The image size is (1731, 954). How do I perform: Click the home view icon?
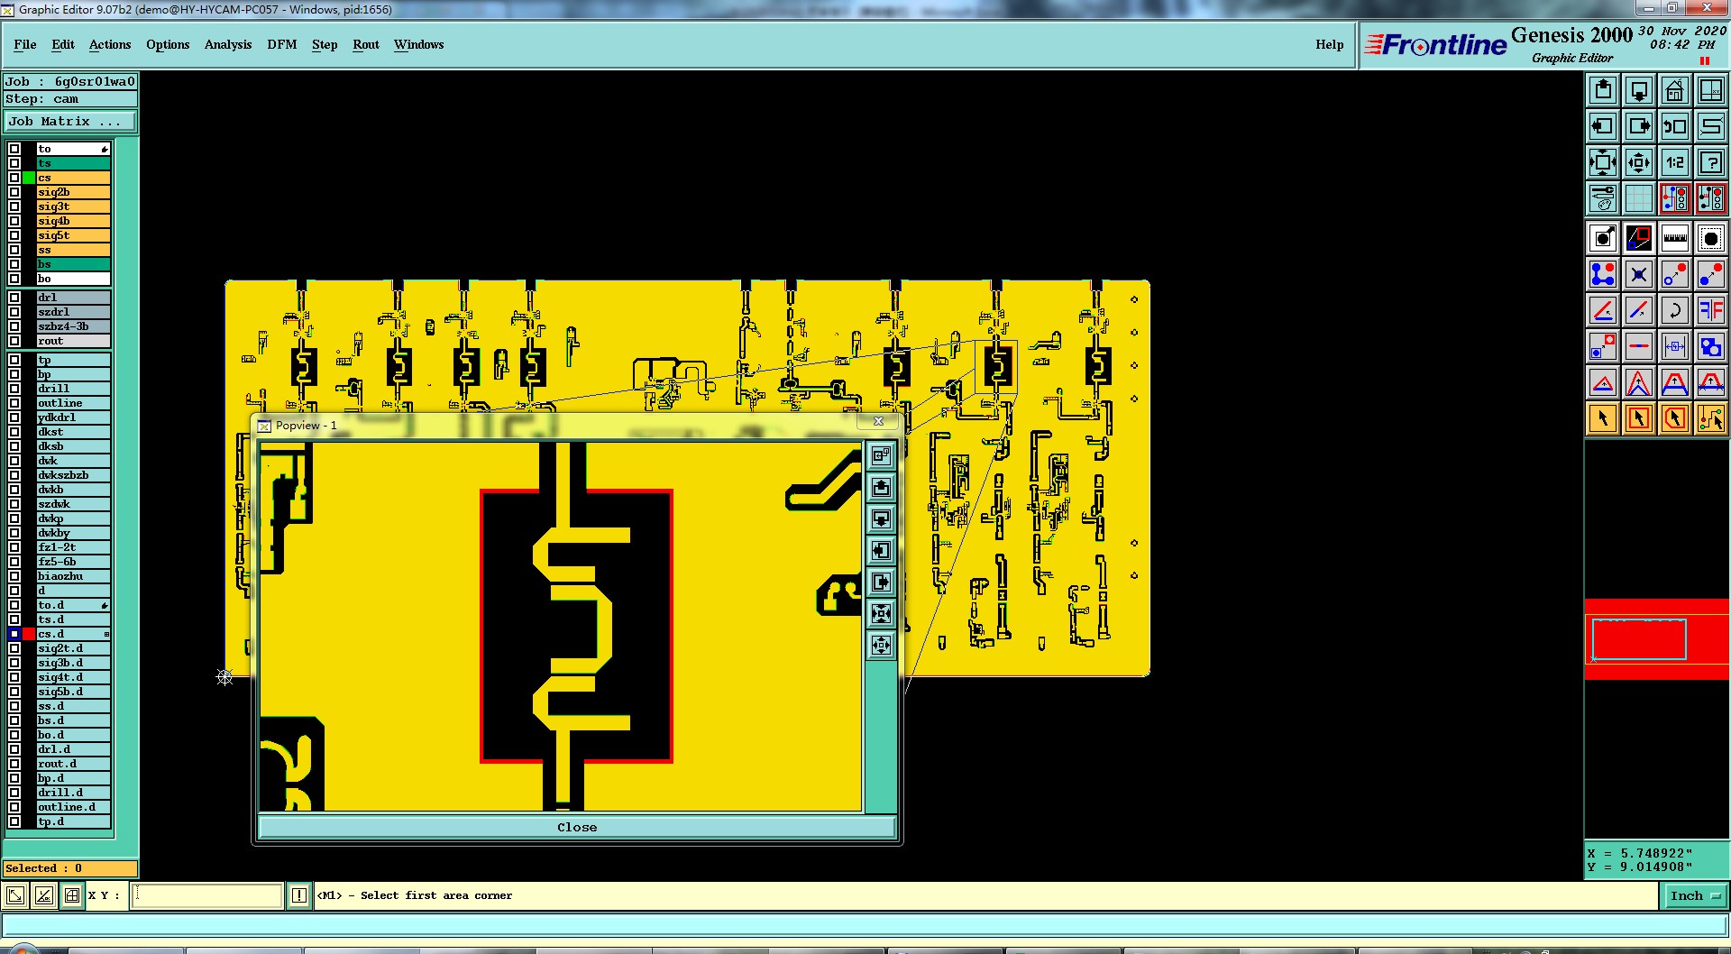tap(1675, 90)
